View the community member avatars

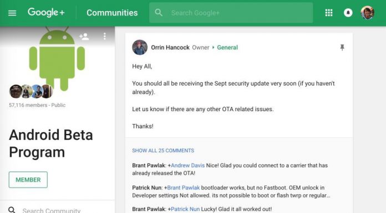[31, 91]
